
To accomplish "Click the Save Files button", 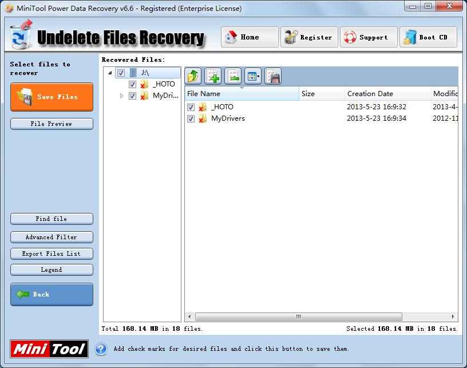I will pos(52,97).
